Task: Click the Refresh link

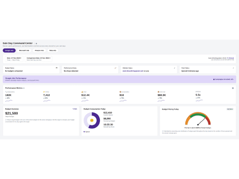Action: click(x=231, y=58)
